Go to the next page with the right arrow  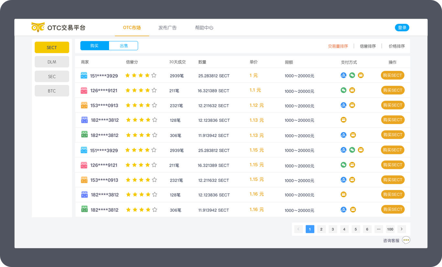pos(402,229)
